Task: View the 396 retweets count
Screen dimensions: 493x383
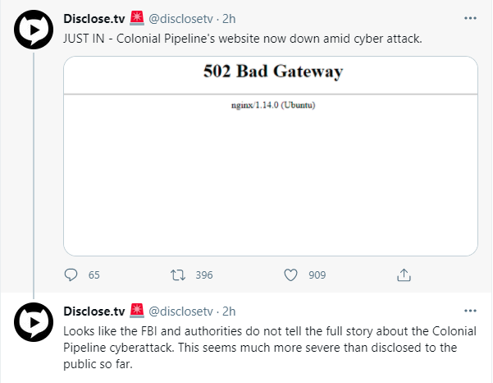Action: 204,275
